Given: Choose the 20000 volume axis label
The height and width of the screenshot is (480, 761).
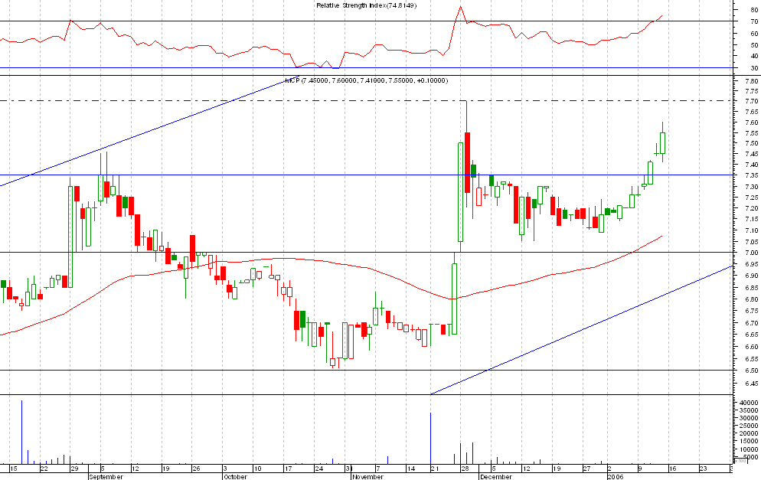Looking at the screenshot, I should click(749, 434).
